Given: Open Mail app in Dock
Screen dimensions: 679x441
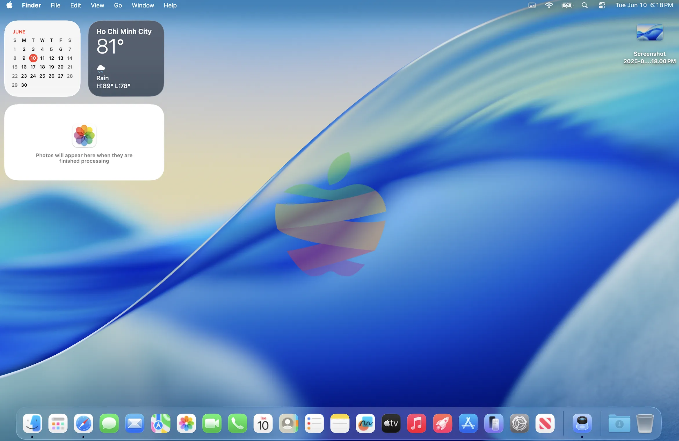Looking at the screenshot, I should point(135,423).
